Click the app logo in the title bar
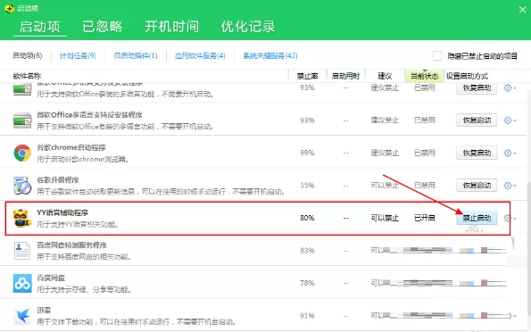 pos(9,8)
